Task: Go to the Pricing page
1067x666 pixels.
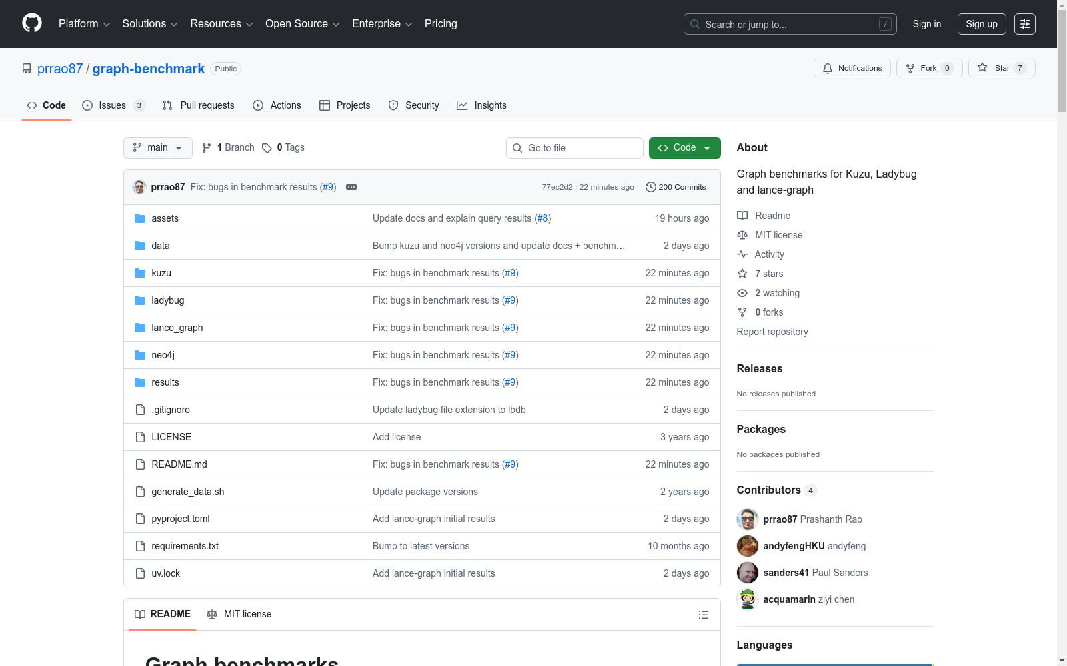Action: 441,24
